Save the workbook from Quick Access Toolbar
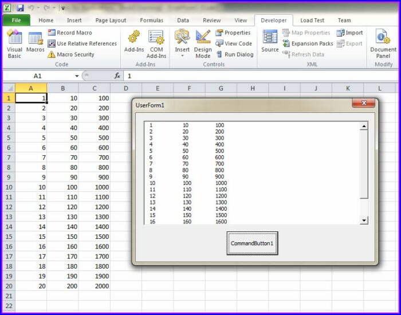Viewport: 401px width, 315px height. (x=20, y=8)
